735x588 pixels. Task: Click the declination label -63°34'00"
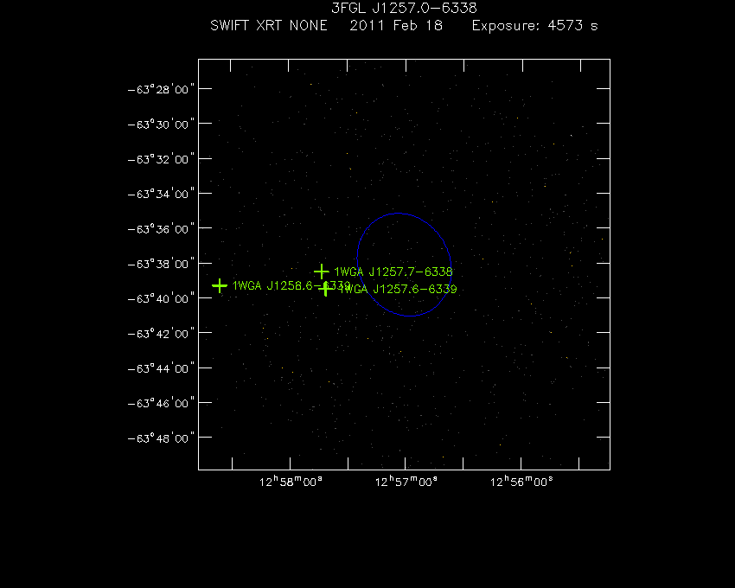pos(161,194)
